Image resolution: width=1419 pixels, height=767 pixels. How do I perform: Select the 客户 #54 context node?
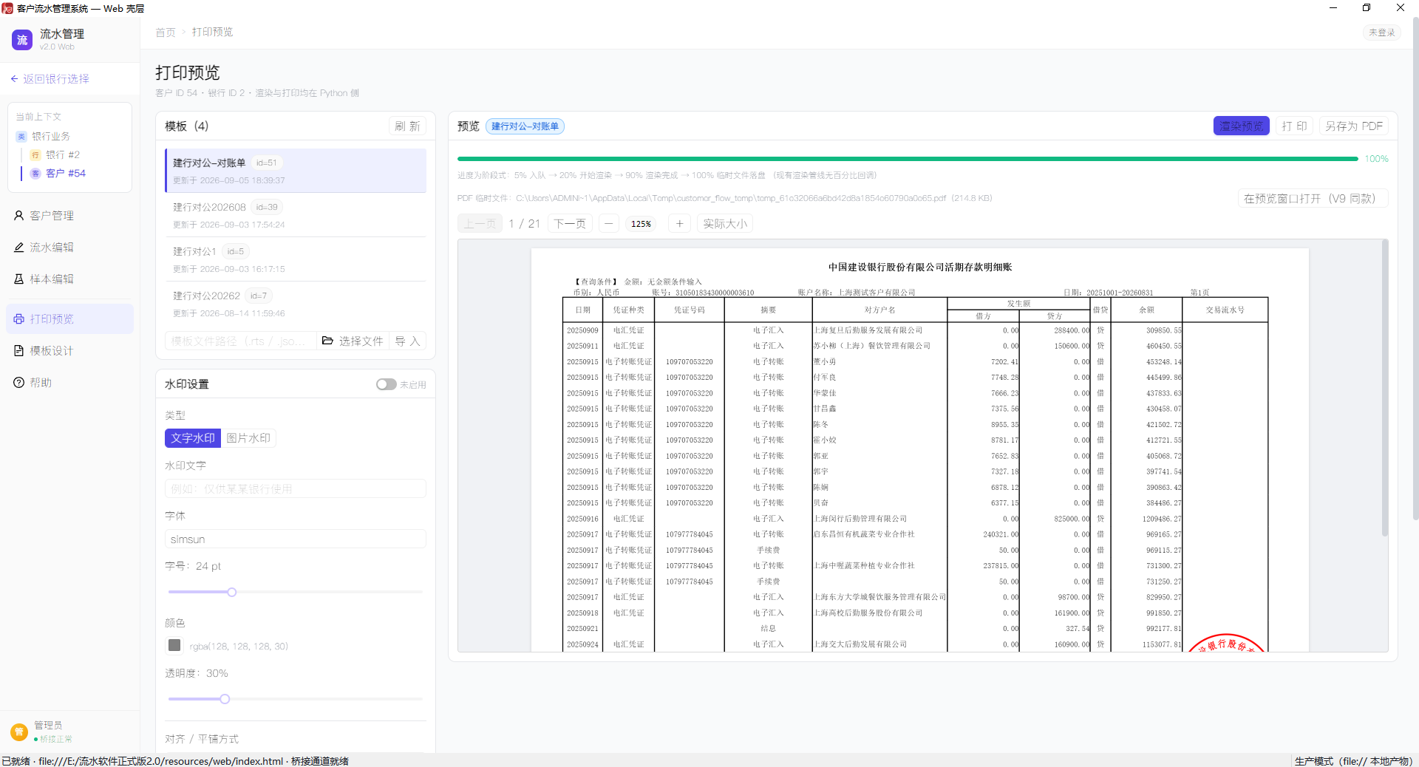[58, 174]
